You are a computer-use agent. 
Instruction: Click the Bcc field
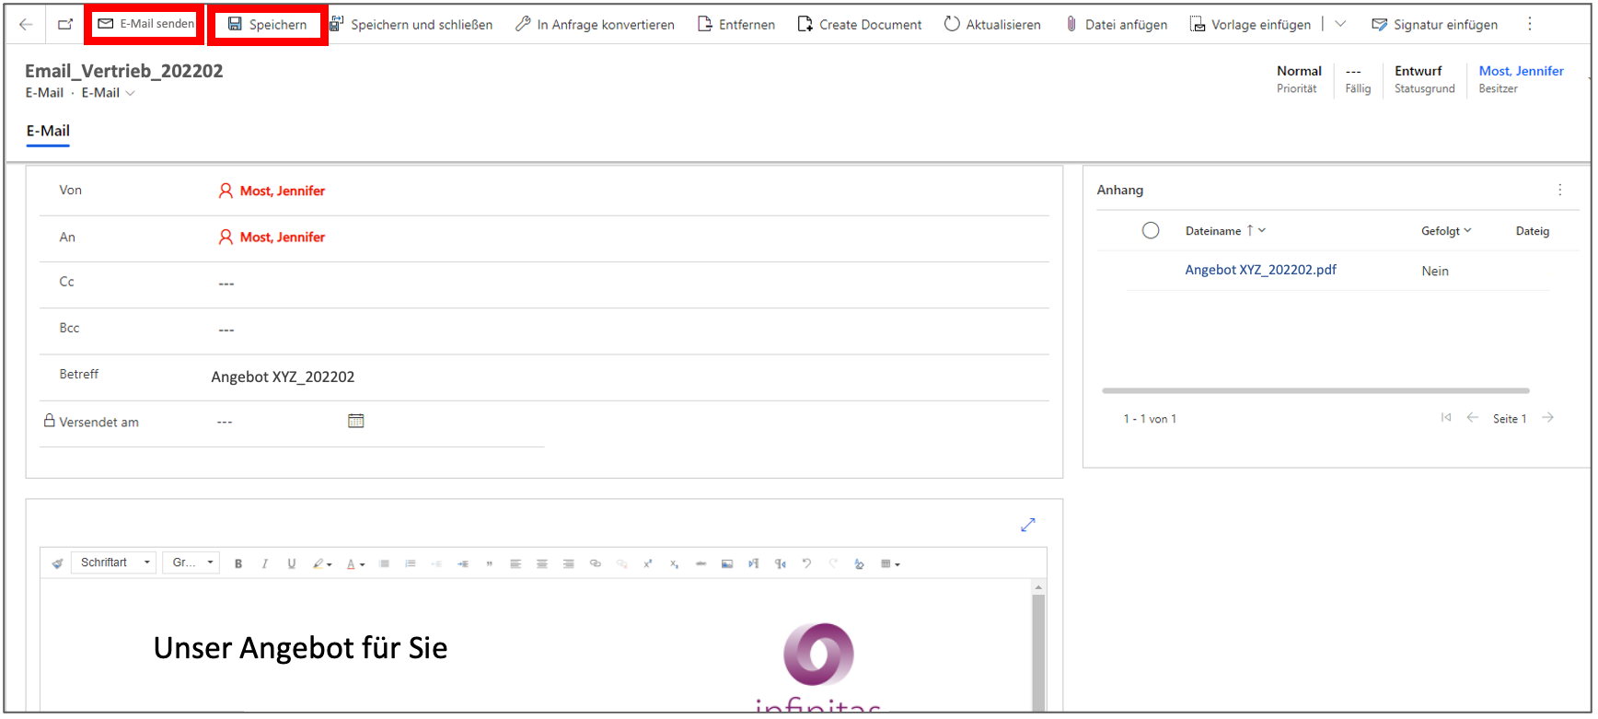point(543,330)
